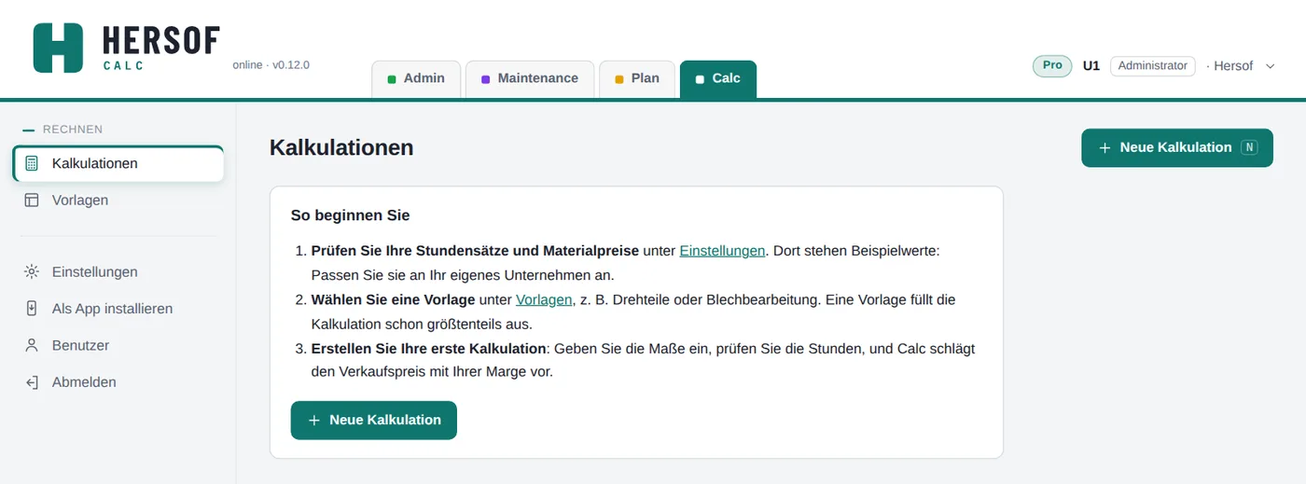1306x484 pixels.
Task: Follow the Vorlagen link in step 2
Action: (x=544, y=299)
